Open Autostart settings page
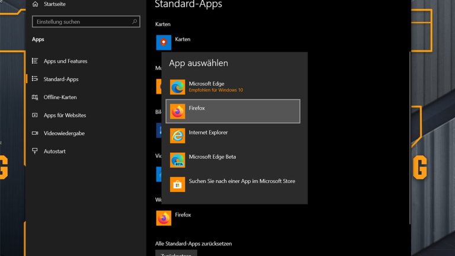 [55, 151]
